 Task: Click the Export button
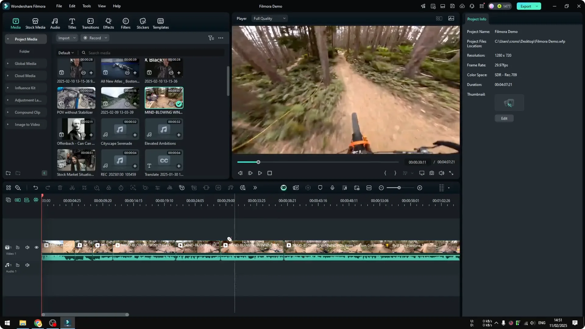click(x=526, y=6)
